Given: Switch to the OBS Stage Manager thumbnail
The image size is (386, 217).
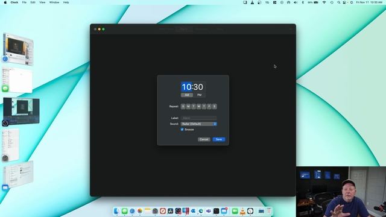Looking at the screenshot, I should (x=21, y=111).
